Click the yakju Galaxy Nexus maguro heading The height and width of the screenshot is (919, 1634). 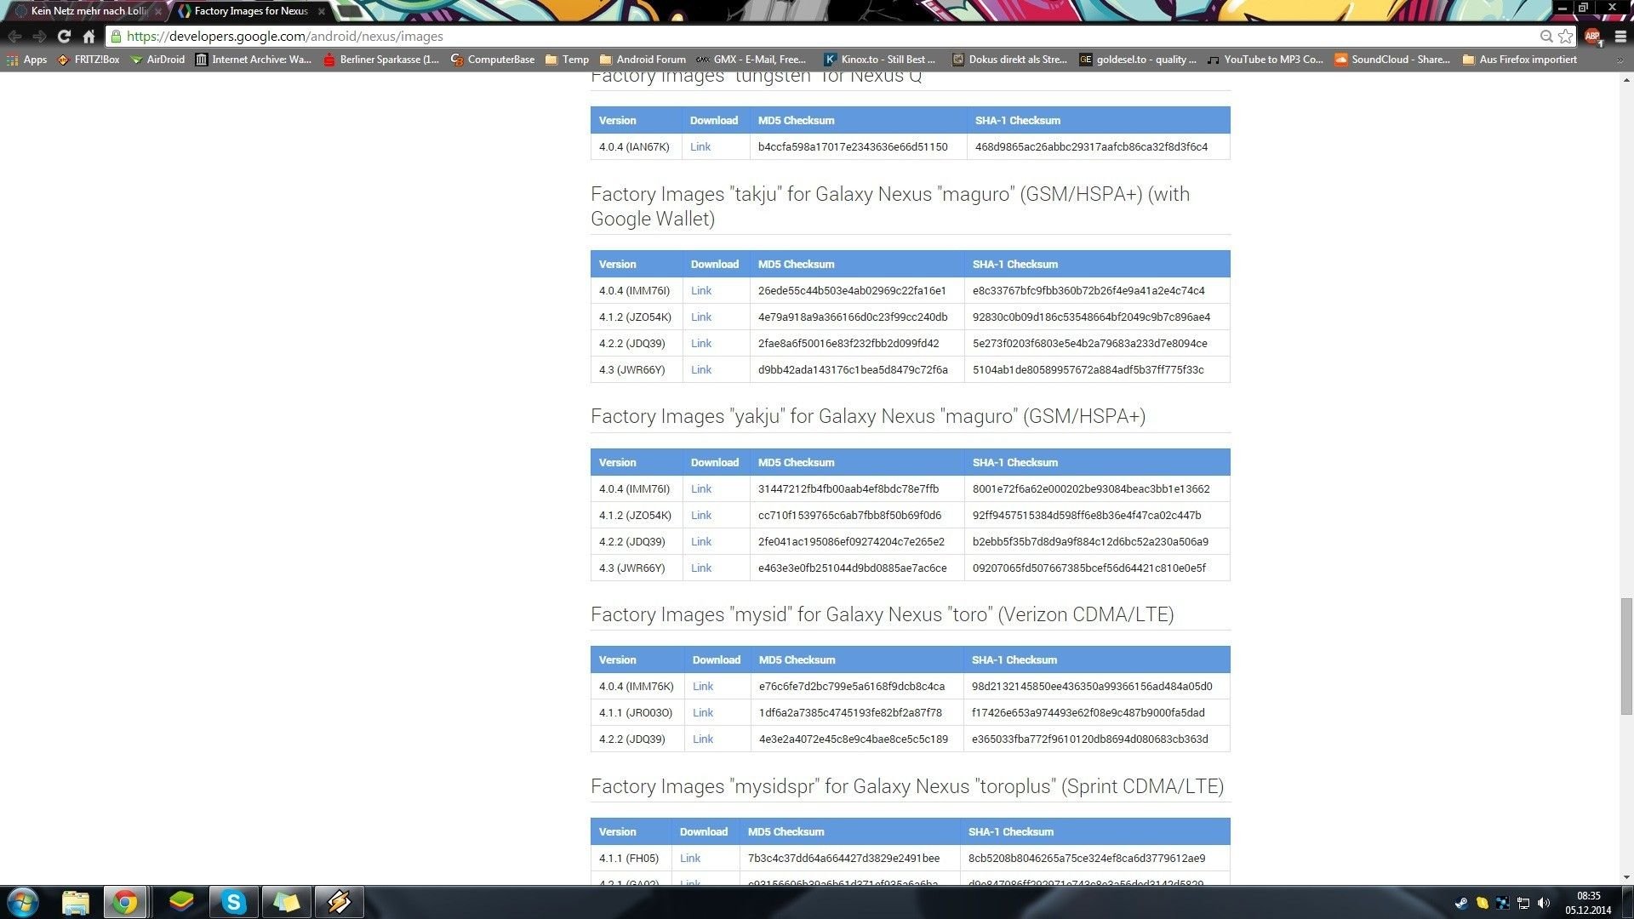click(x=868, y=416)
